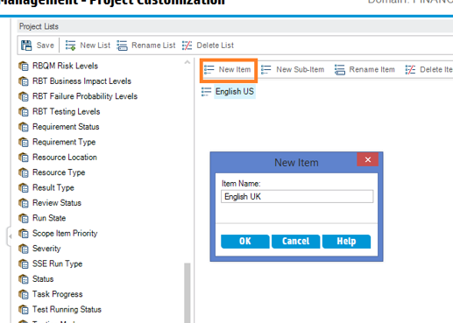Viewport: 453px width, 323px height.
Task: Click the project lists vertical scrollbar thumb
Action: (x=188, y=292)
